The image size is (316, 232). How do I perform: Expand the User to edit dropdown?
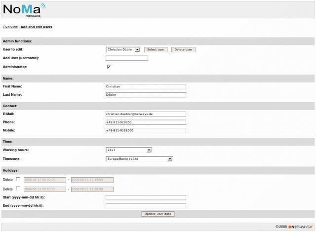pos(123,49)
